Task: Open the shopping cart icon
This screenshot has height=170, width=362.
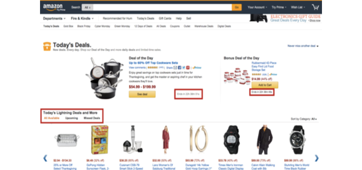Action: point(315,7)
